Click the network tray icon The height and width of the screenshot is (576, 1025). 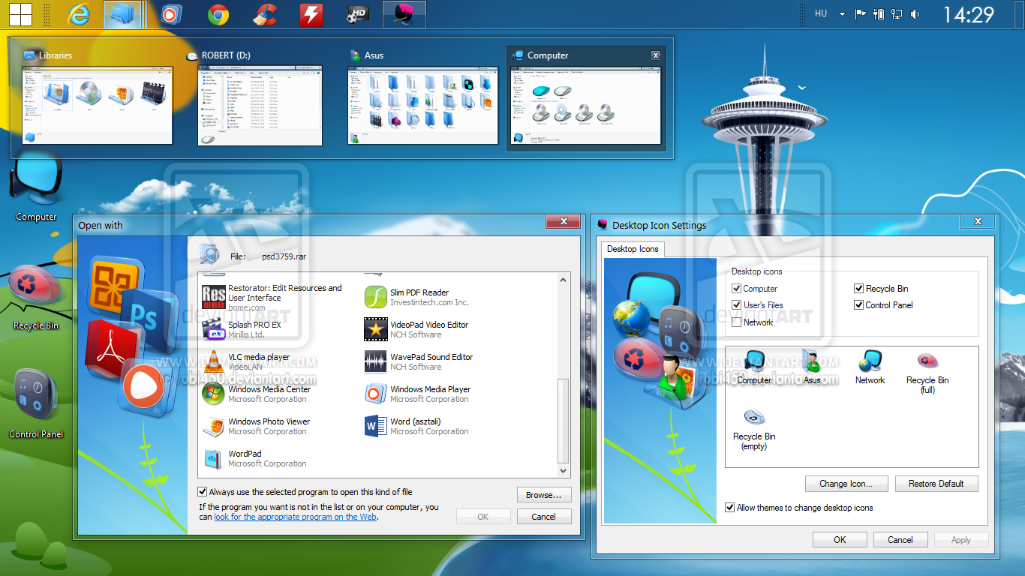(x=897, y=13)
